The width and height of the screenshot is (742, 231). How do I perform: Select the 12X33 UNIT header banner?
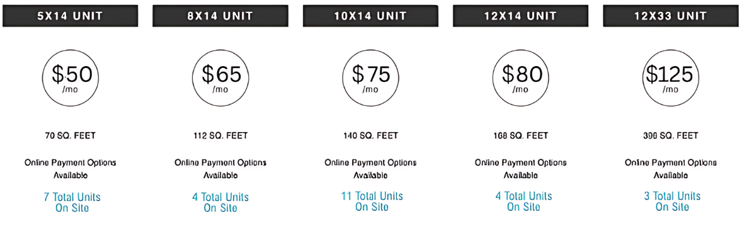671,16
